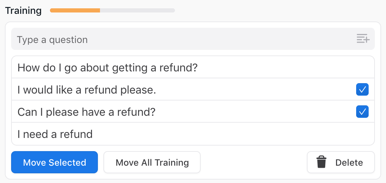Uncheck the "I would like a refund please." checkbox
The image size is (386, 183).
[362, 90]
